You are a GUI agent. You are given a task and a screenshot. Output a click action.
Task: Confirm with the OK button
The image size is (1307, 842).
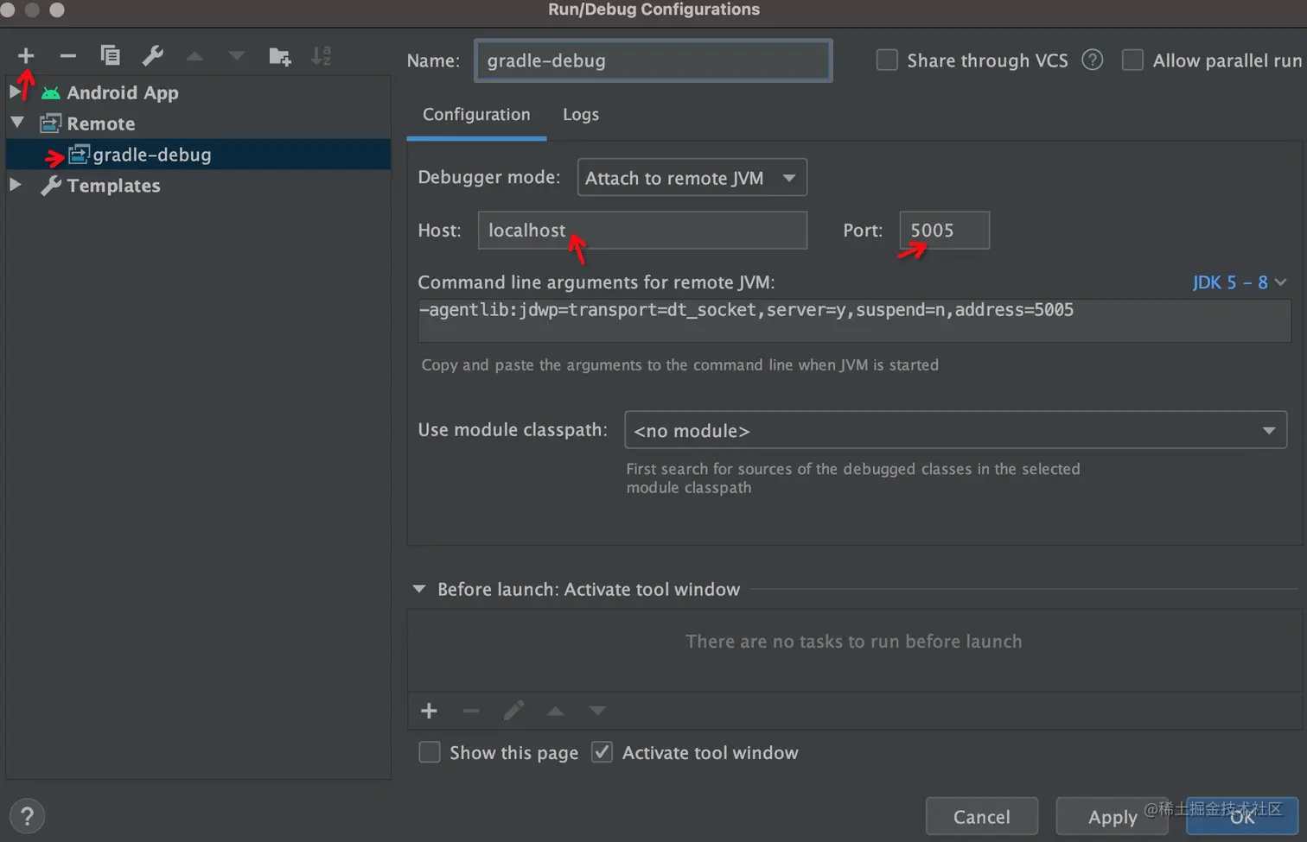(1242, 816)
